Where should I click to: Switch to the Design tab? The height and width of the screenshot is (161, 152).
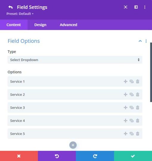pyautogui.click(x=40, y=25)
